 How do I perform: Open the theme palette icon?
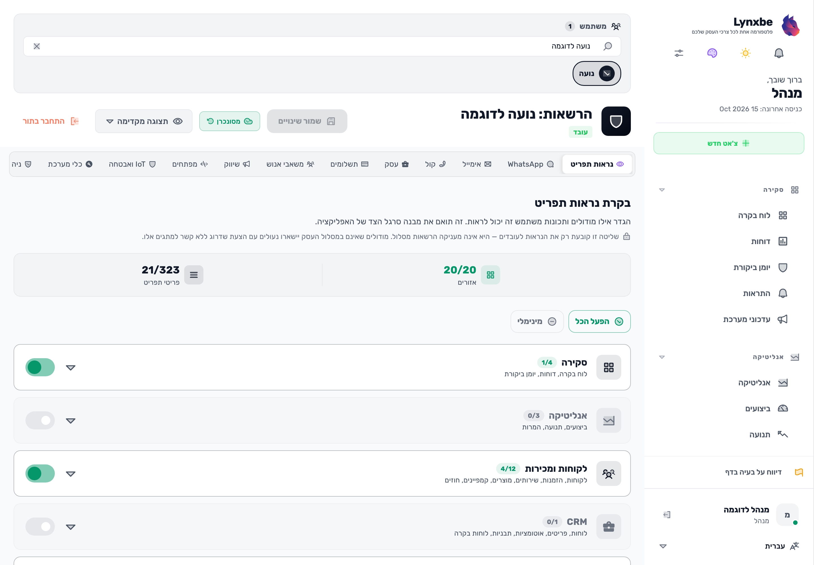712,53
